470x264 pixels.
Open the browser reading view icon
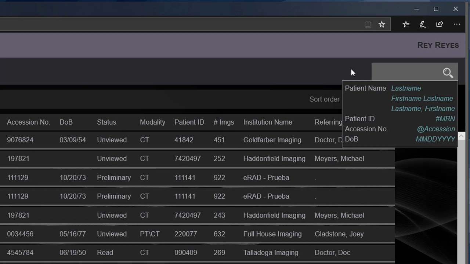[x=368, y=25]
